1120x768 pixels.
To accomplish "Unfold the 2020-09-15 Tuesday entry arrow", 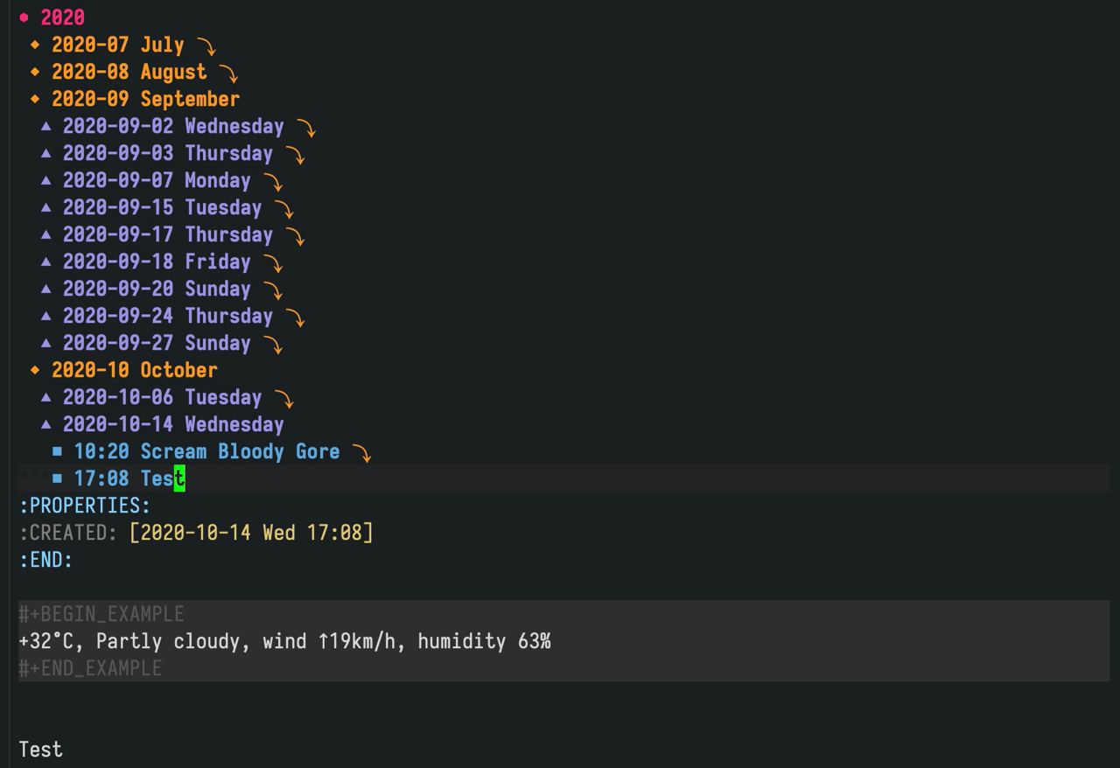I will coord(283,209).
